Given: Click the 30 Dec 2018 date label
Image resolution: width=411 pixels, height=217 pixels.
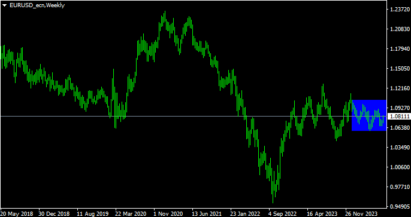Looking at the screenshot, I should click(55, 213).
